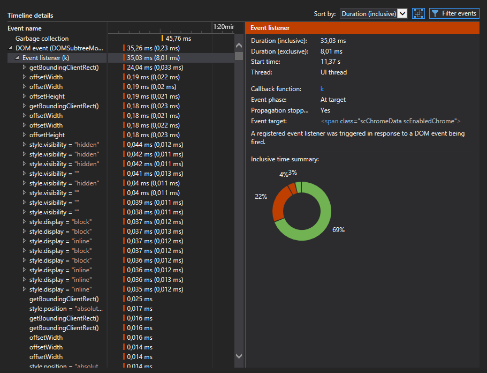This screenshot has width=487, height=373.
Task: Open callback function k link
Action: 322,89
